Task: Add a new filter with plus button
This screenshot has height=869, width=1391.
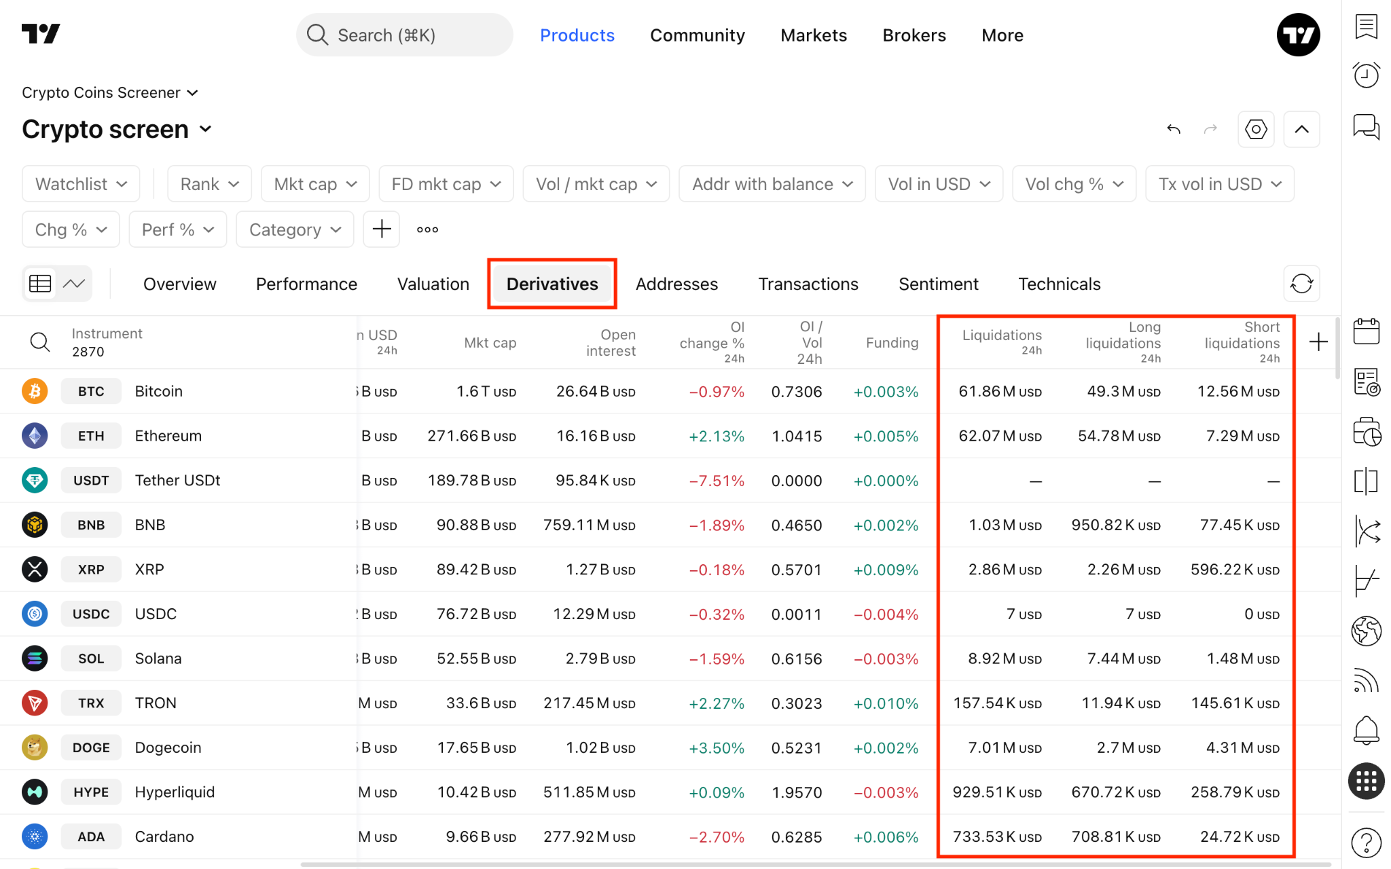Action: [382, 229]
